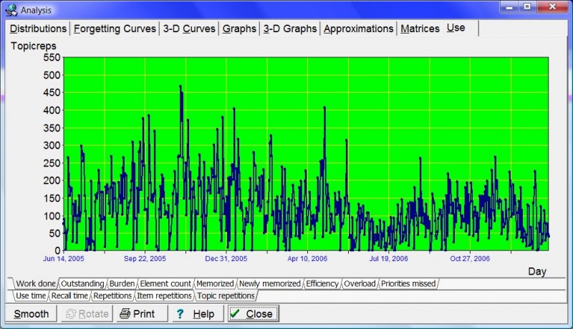Close the dialog with the Close button

click(252, 314)
